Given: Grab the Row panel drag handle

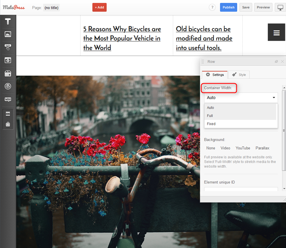Looking at the screenshot, I should [x=203, y=62].
